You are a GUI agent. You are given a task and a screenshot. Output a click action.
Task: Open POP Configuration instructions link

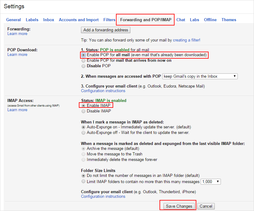click(103, 91)
